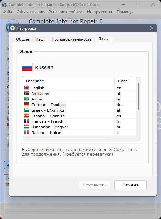This screenshot has width=161, height=219.
Task: Open the Инструменты menu
Action: (x=100, y=12)
